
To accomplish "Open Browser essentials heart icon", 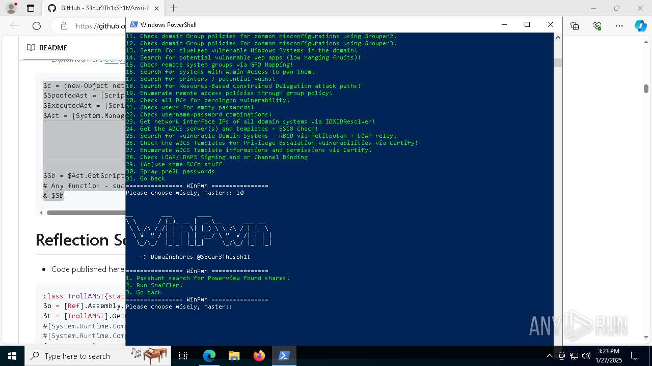I will pos(597,26).
